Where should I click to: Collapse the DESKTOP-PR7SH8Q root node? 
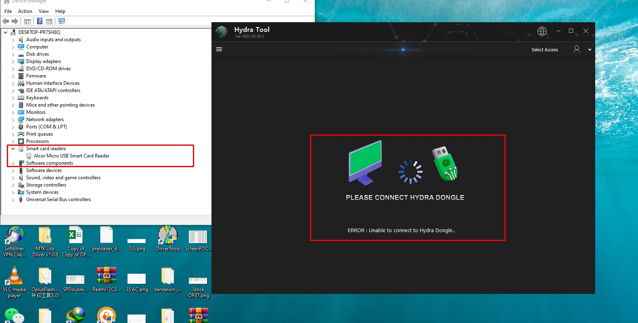point(6,32)
